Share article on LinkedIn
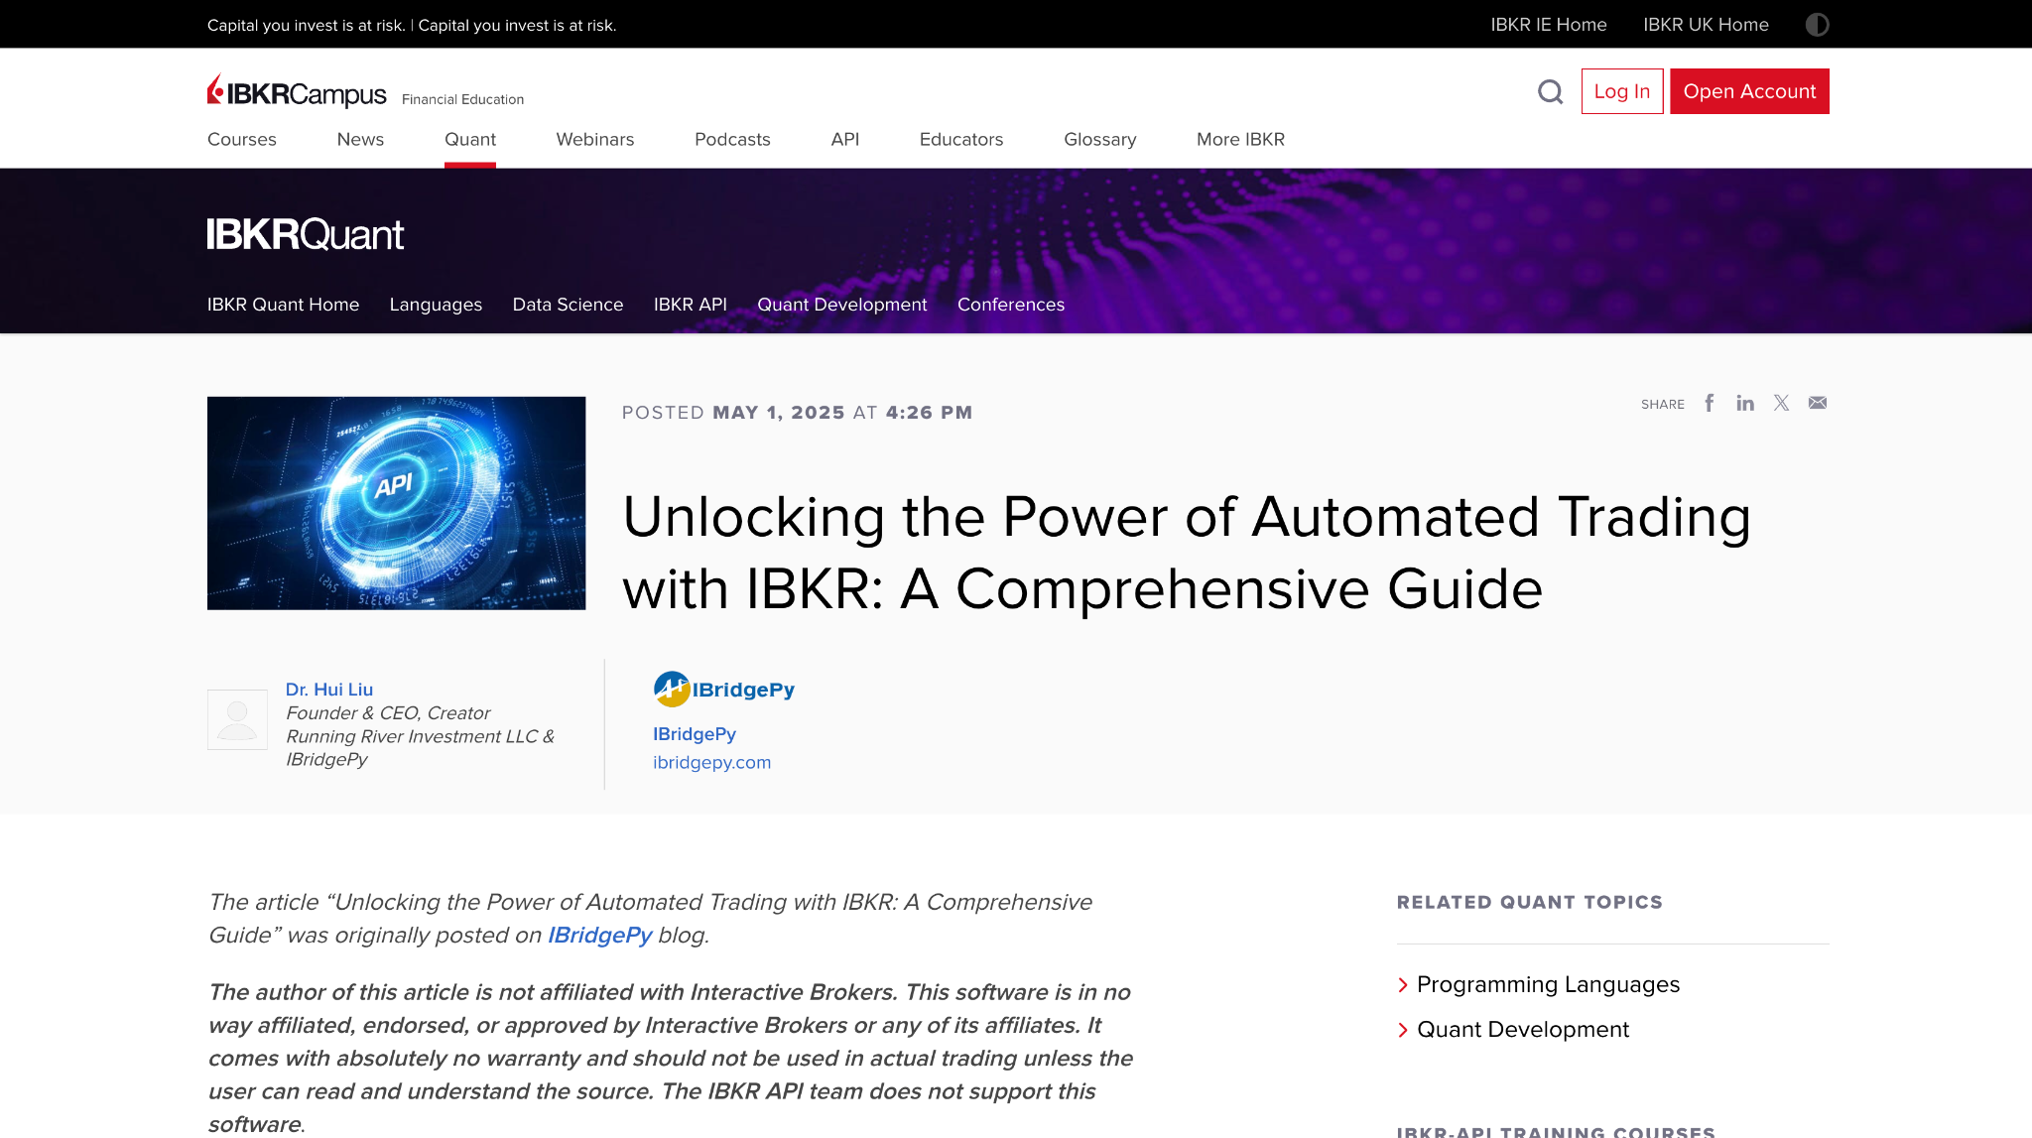This screenshot has width=2032, height=1138. pyautogui.click(x=1745, y=403)
